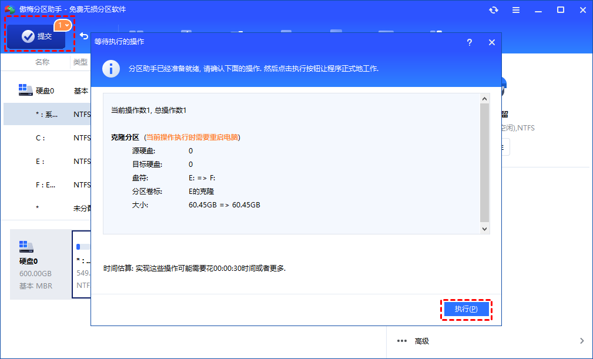Close the 等待执行的操作 dialog

[x=492, y=42]
